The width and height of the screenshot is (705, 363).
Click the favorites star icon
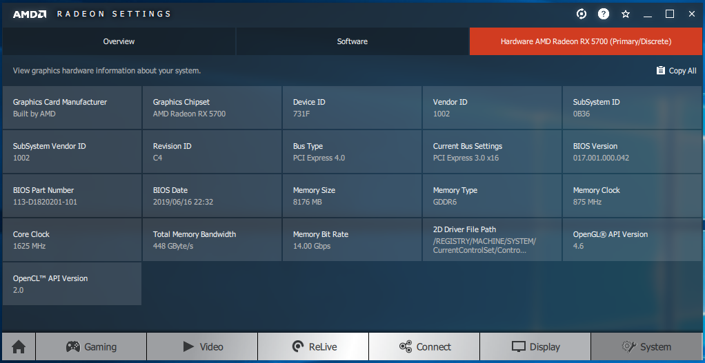tap(626, 14)
